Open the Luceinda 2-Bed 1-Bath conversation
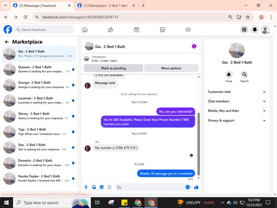 point(39,100)
